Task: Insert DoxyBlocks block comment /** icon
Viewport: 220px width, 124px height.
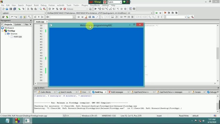Action: pyautogui.click(x=12, y=17)
